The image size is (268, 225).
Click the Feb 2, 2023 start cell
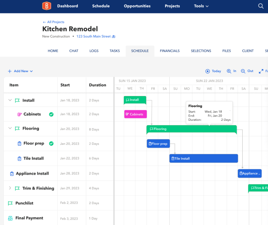tap(69, 203)
